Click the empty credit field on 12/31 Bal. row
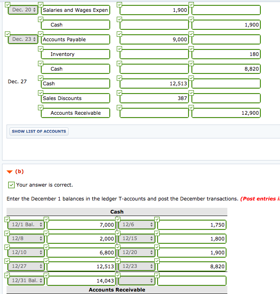280x294 pixels. coord(192,281)
